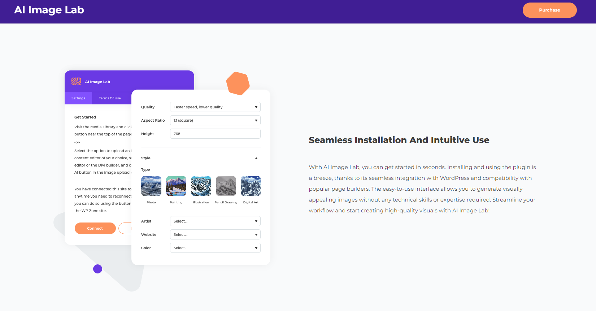596x311 pixels.
Task: Pick the Illustration style thumbnail
Action: [201, 186]
